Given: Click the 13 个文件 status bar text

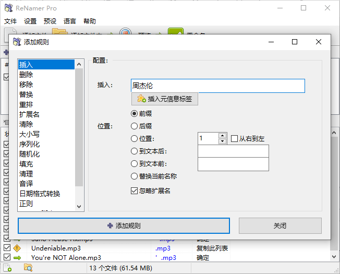Looking at the screenshot, I should click(121, 268).
